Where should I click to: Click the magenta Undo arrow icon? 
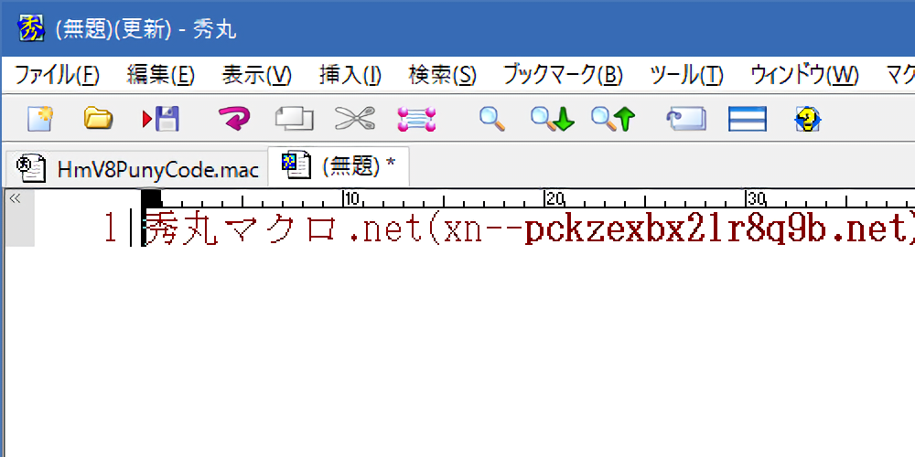point(233,119)
